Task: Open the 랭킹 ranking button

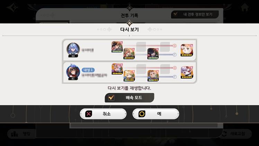Action: coord(21,134)
